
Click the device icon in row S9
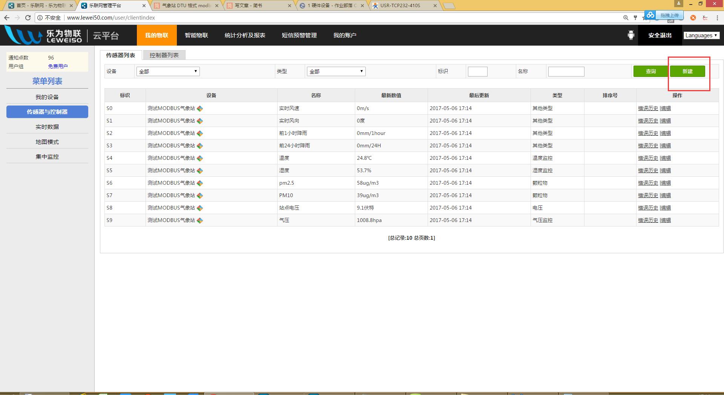200,220
